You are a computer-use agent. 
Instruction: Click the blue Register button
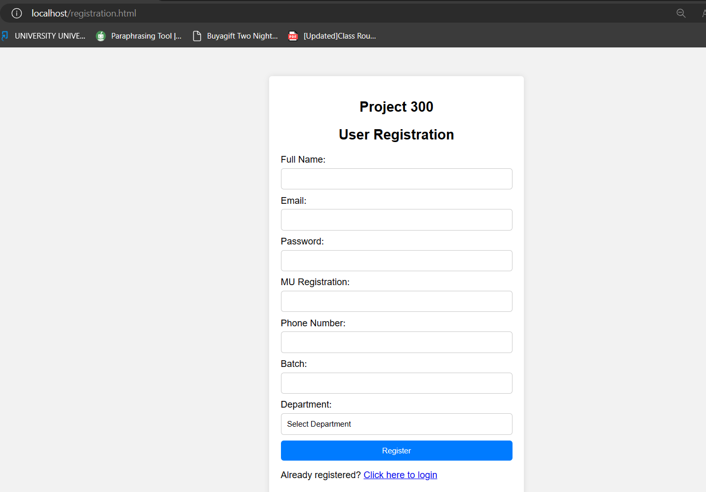pos(396,450)
